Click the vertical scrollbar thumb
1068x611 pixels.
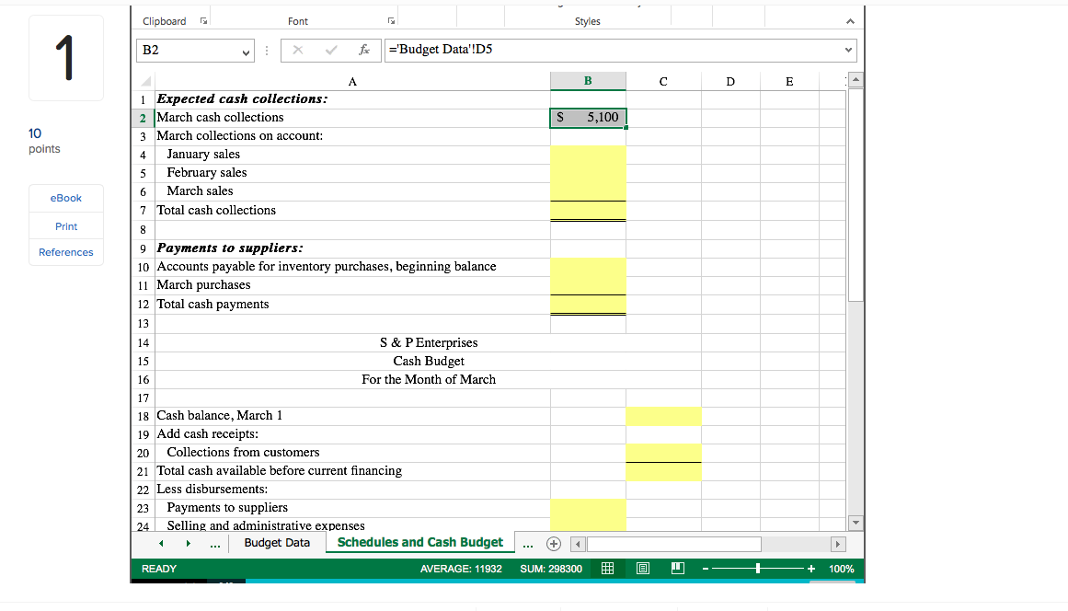coord(856,195)
